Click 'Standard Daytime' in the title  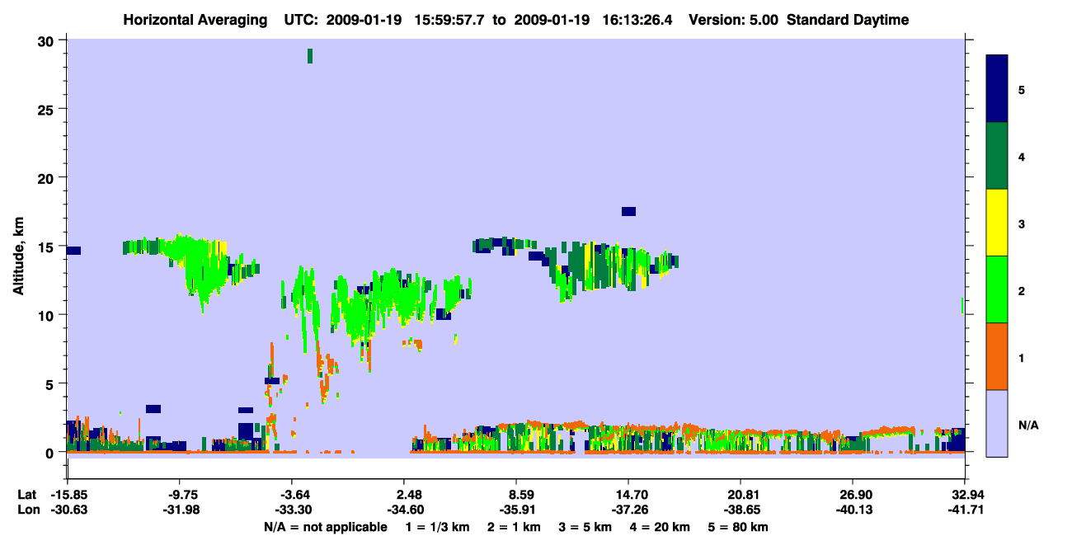click(848, 20)
